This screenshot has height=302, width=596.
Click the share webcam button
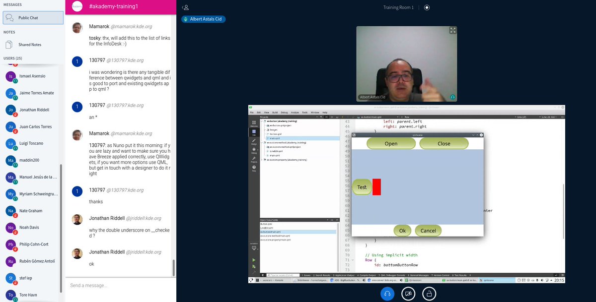(x=408, y=294)
